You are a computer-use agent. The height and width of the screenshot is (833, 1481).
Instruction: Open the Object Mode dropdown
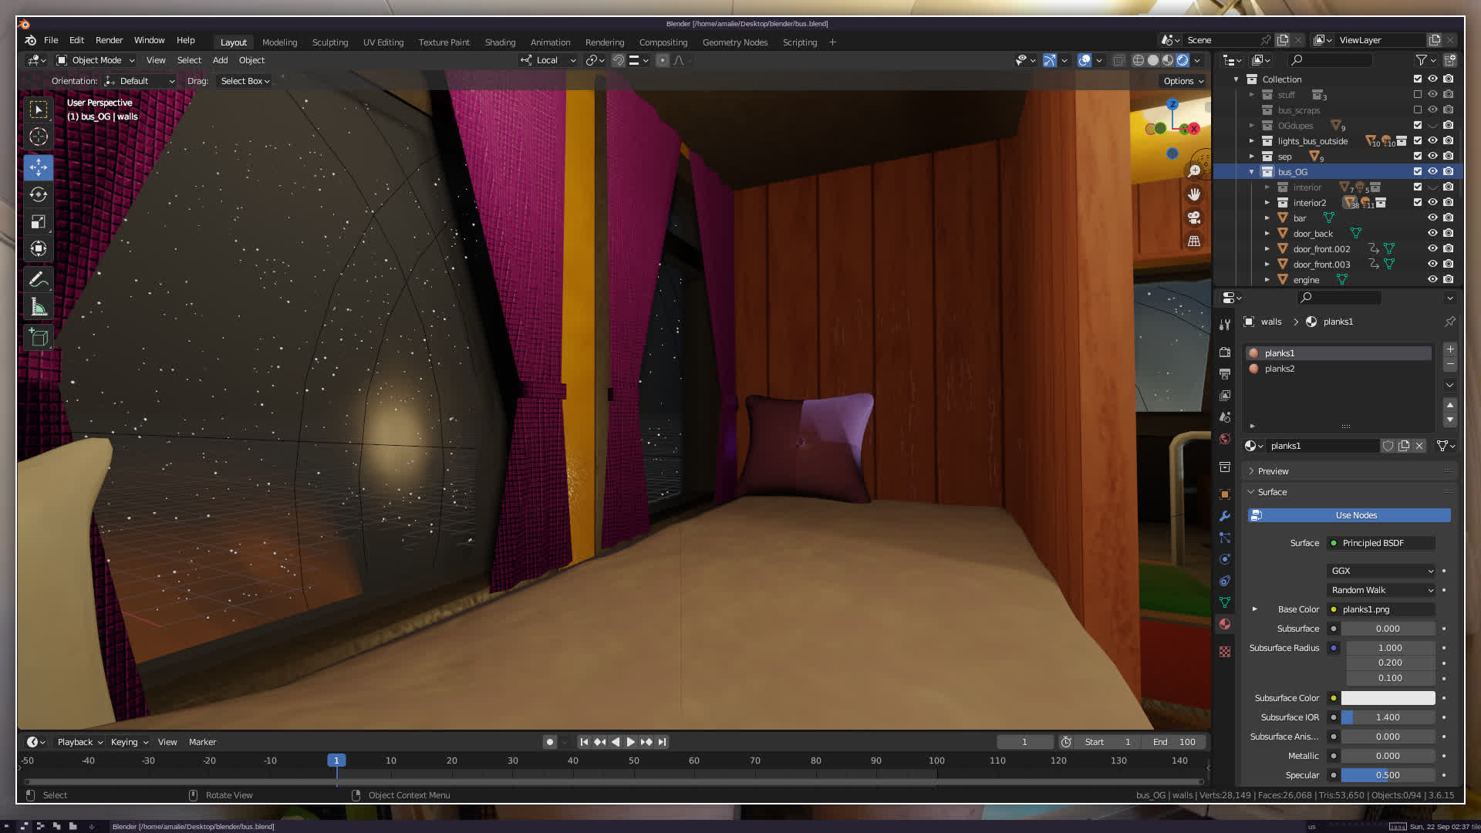click(x=96, y=60)
